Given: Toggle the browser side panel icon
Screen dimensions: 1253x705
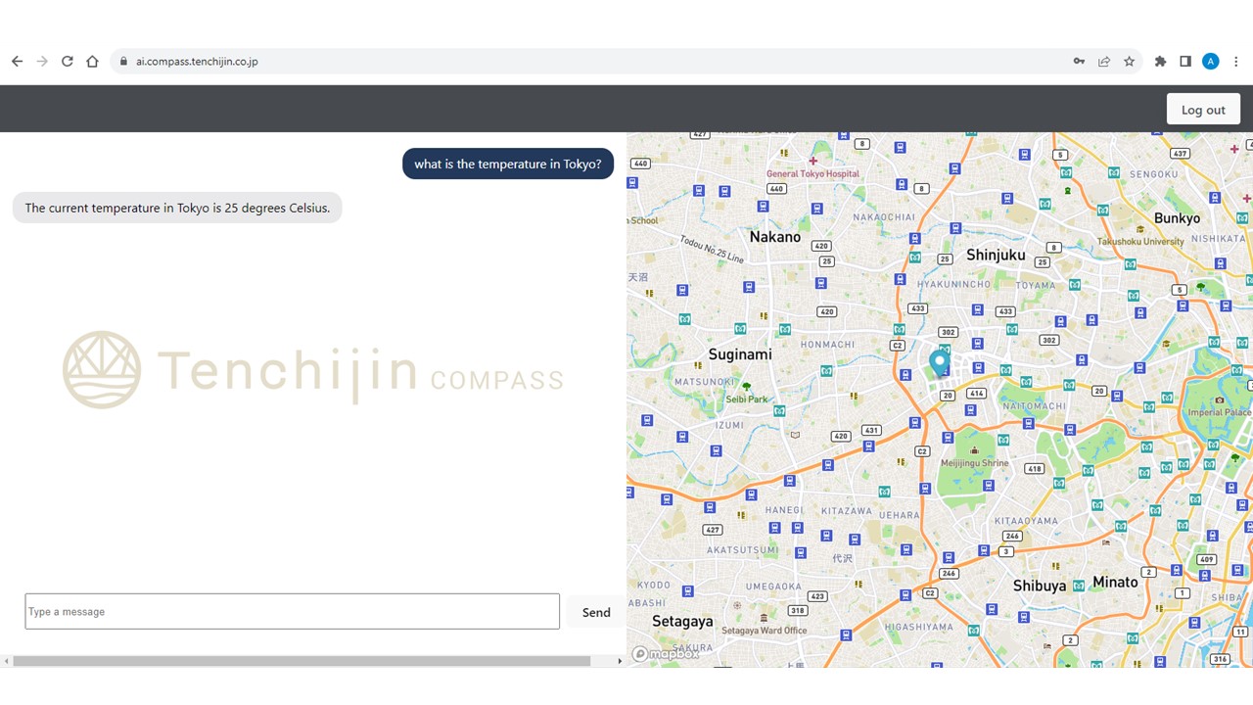Looking at the screenshot, I should coord(1185,61).
